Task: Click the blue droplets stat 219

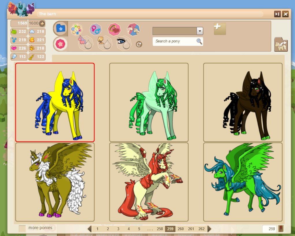Action: tap(19, 40)
